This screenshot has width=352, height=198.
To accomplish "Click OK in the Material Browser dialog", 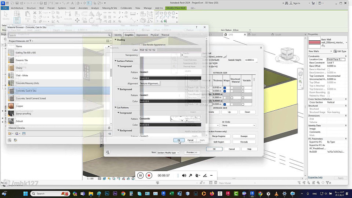I will click(179, 140).
